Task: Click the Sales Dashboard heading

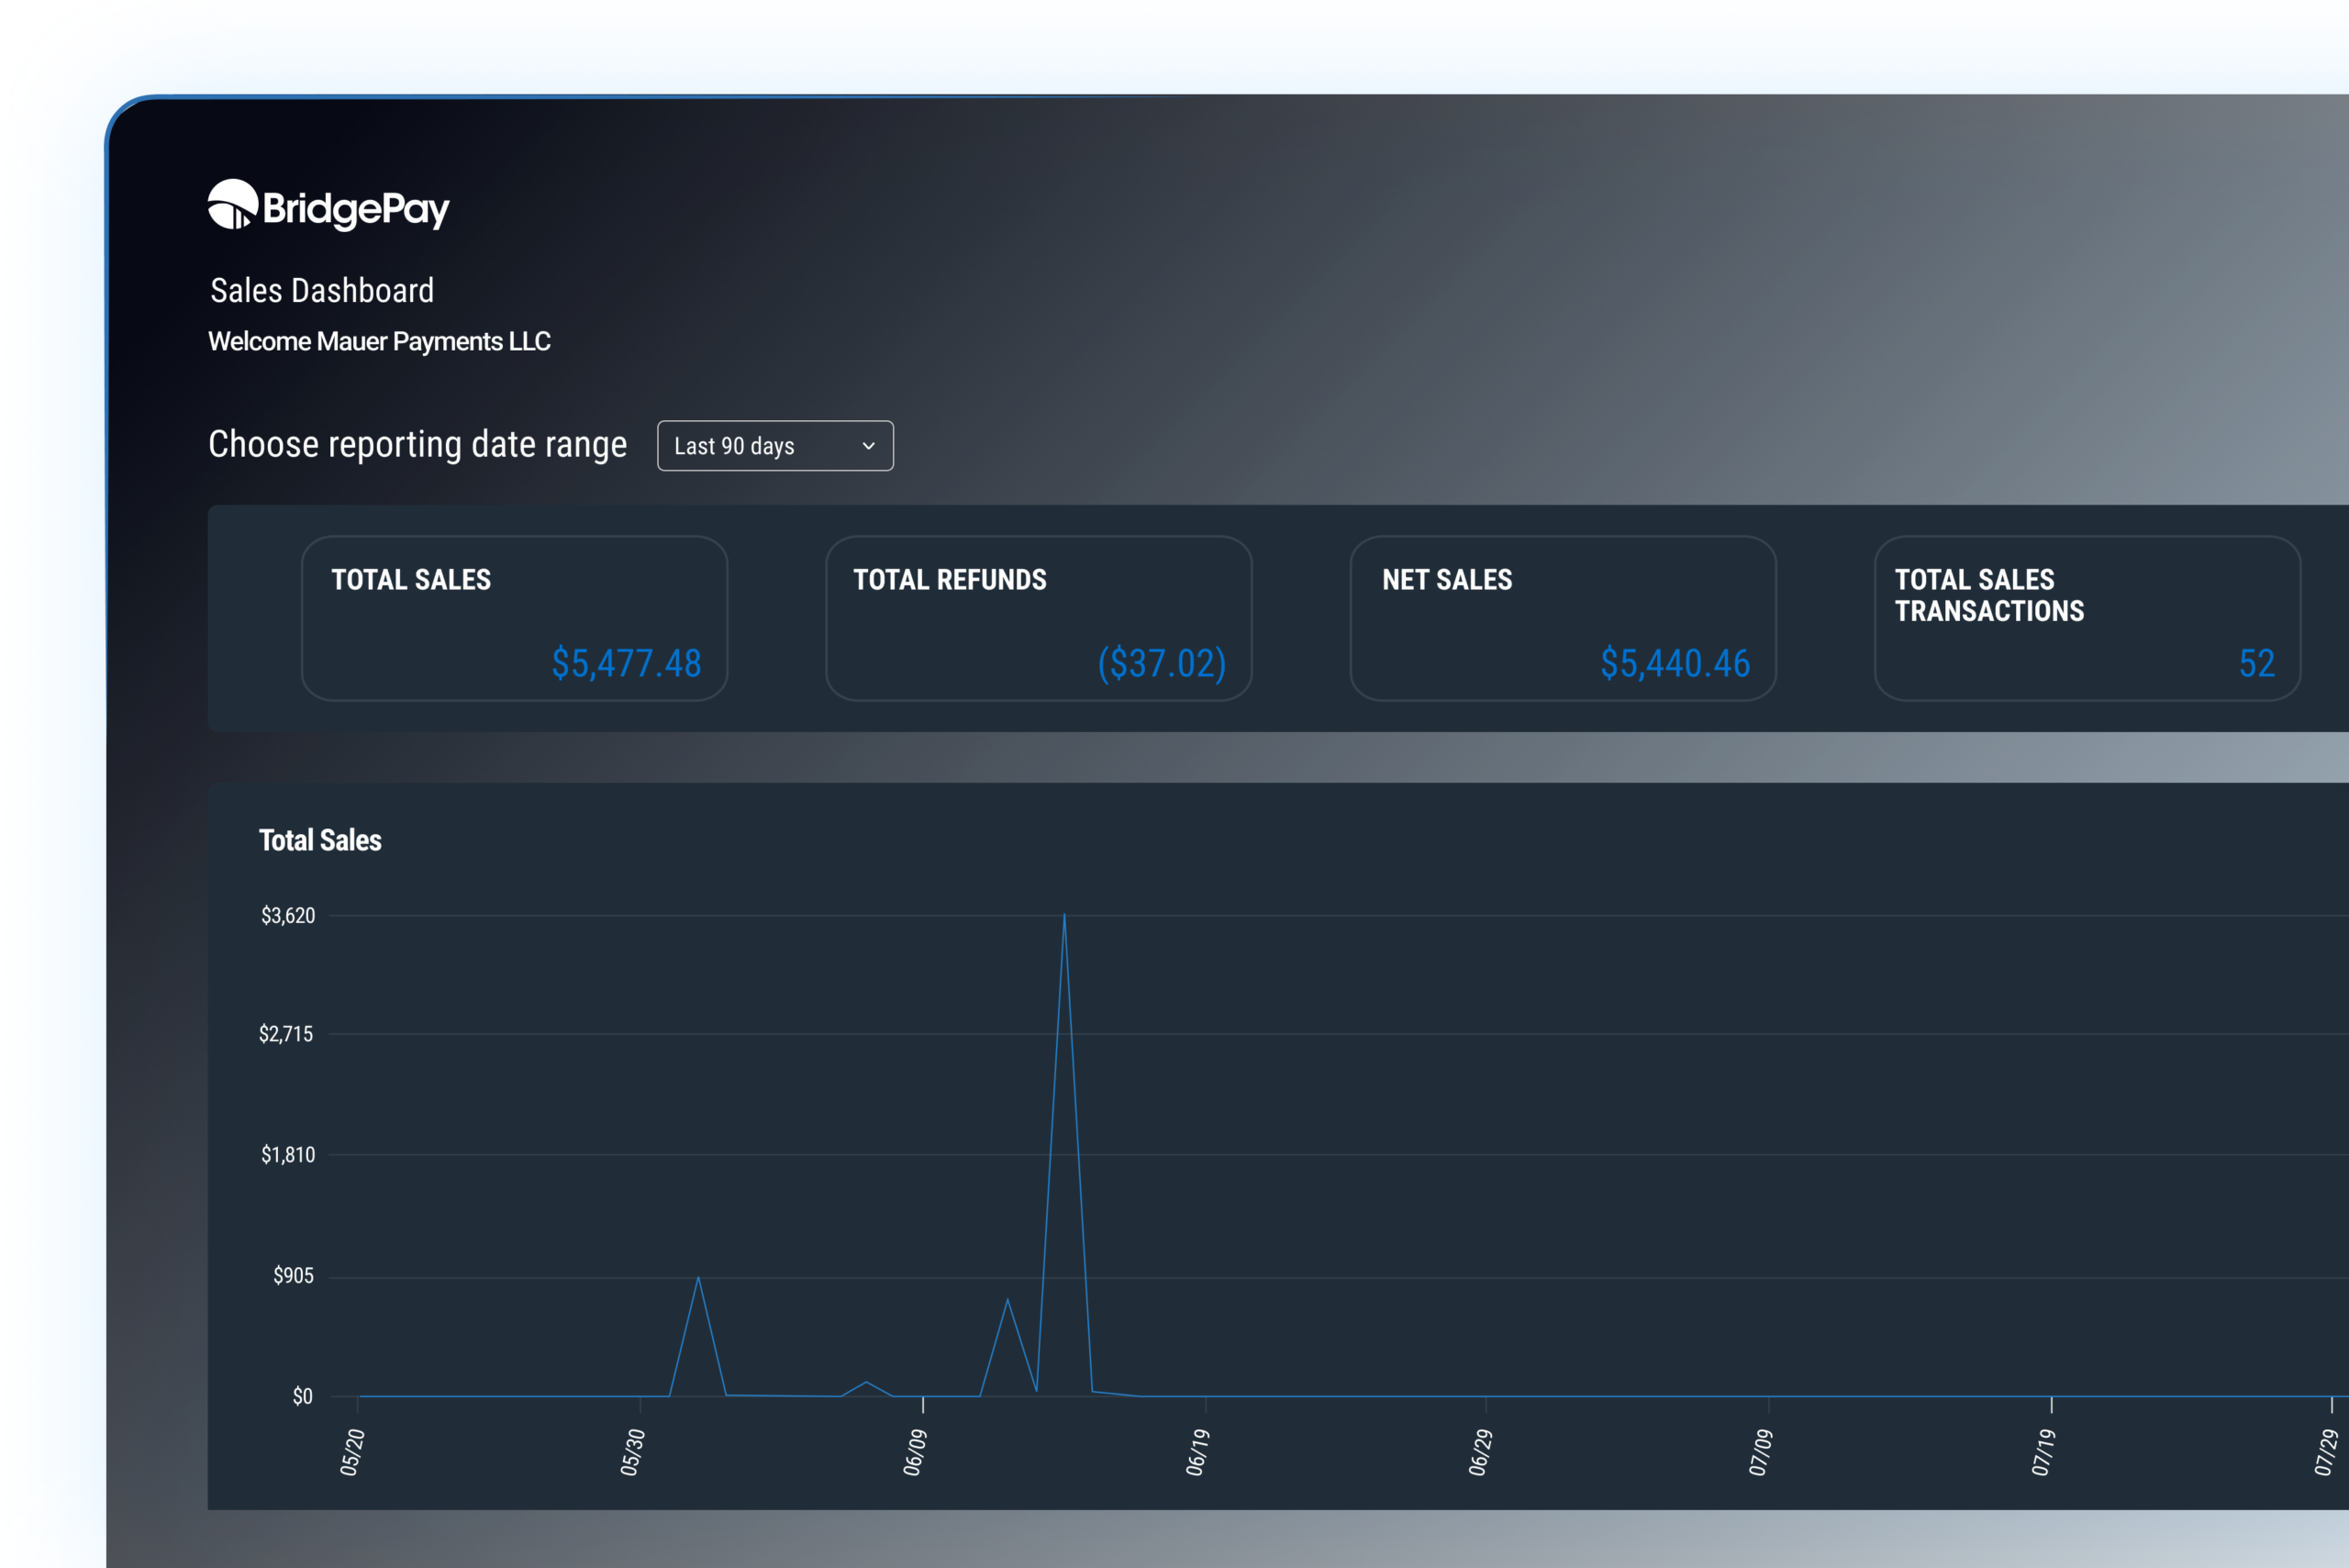Action: (x=322, y=290)
